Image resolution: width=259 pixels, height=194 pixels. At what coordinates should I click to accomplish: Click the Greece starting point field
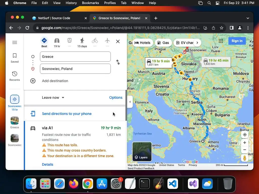(x=75, y=57)
